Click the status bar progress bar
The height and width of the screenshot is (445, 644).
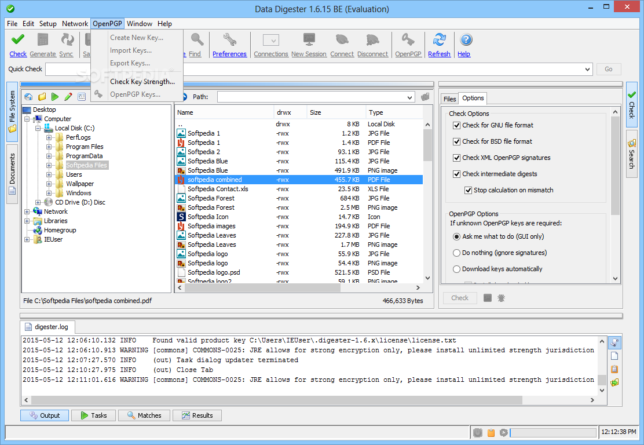coord(553,432)
